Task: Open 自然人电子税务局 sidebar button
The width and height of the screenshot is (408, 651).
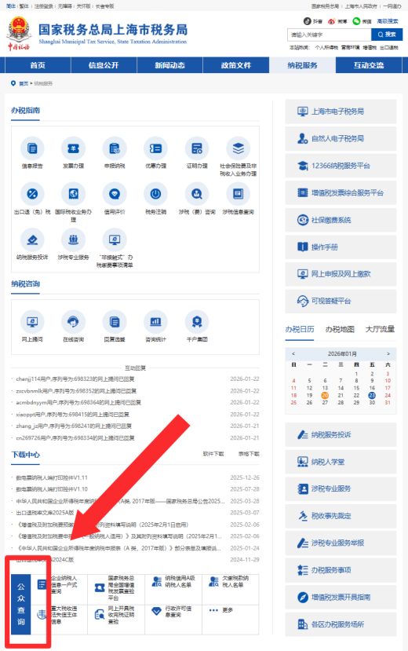Action: tap(341, 138)
